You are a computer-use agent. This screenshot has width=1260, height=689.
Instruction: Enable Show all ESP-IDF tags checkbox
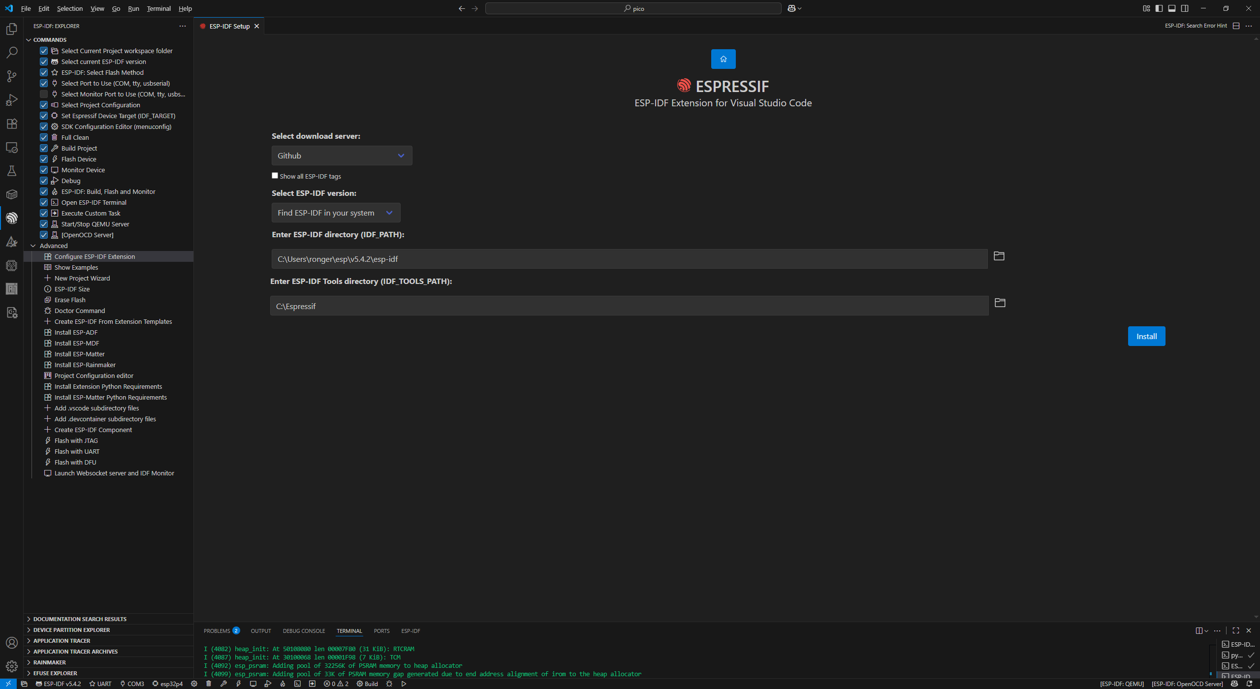(x=275, y=176)
